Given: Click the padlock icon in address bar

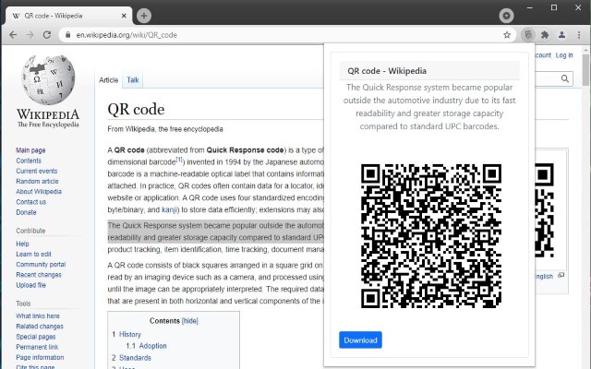Looking at the screenshot, I should pos(67,35).
